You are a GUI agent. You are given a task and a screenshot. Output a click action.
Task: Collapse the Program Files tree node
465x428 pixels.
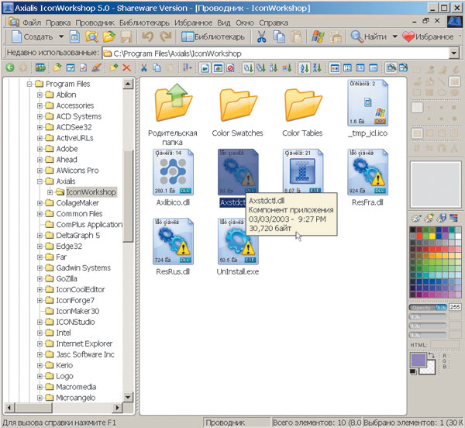(29, 84)
